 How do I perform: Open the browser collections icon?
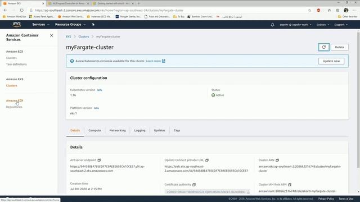click(x=337, y=10)
